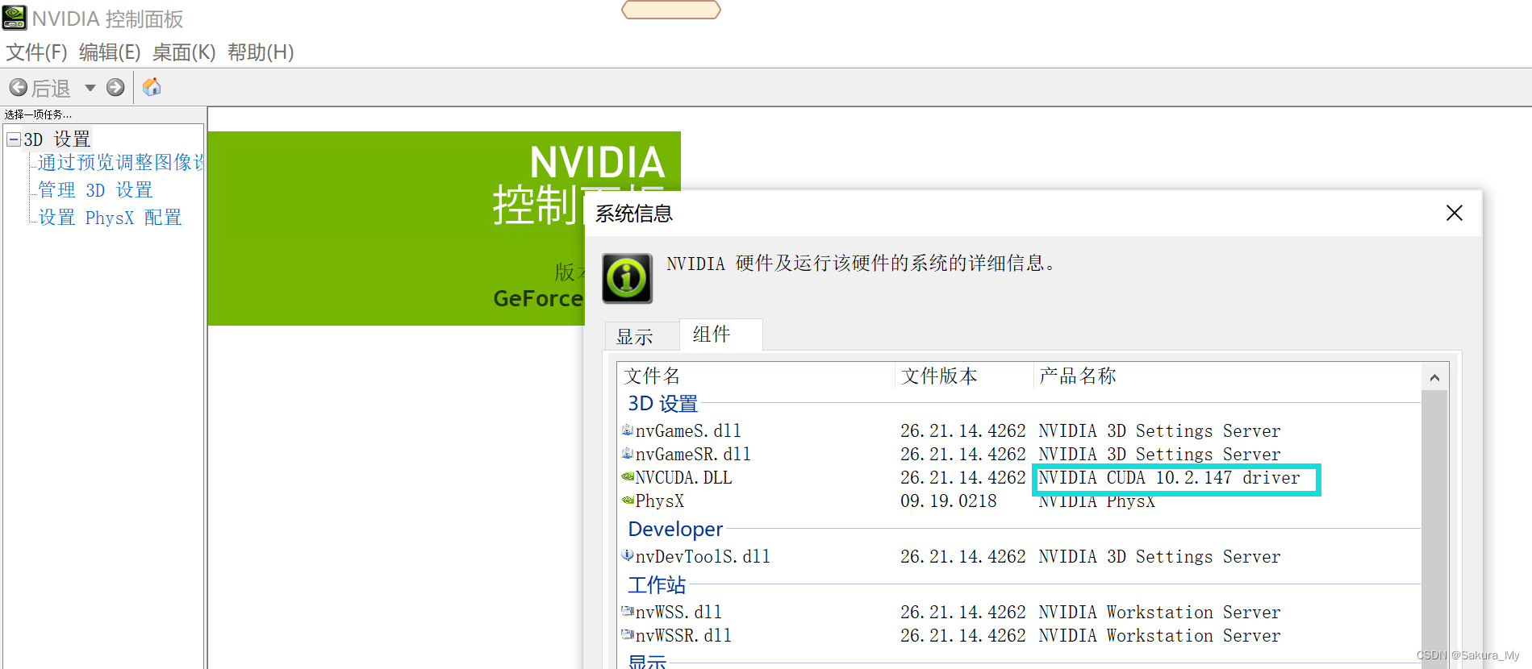Click the nvWSSR.dll file icon

click(628, 634)
